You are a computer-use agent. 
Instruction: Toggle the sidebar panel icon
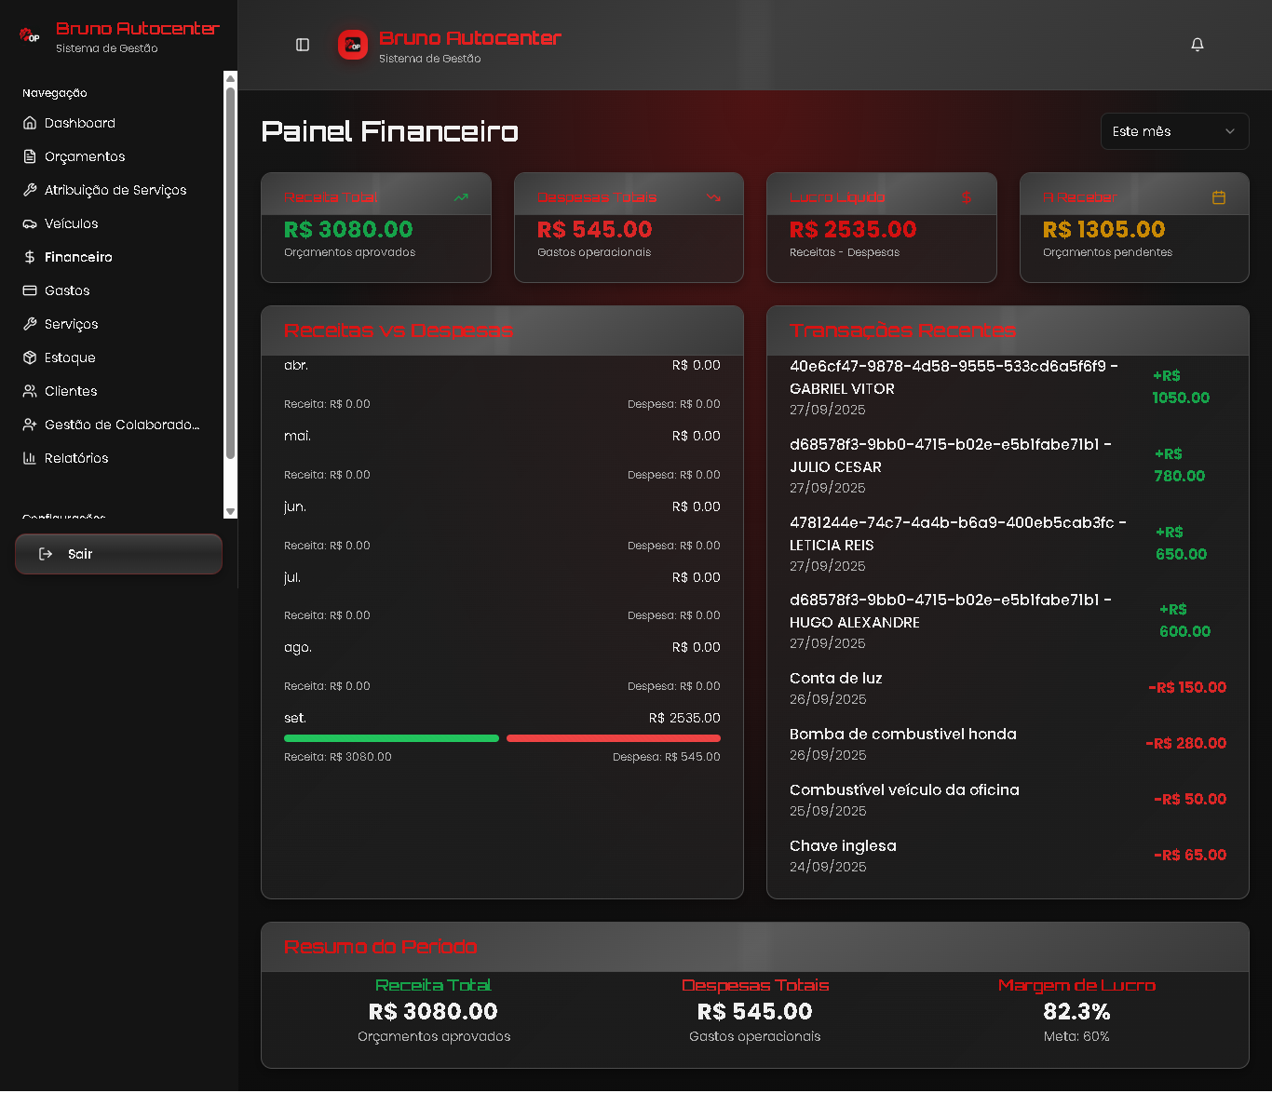[x=303, y=45]
